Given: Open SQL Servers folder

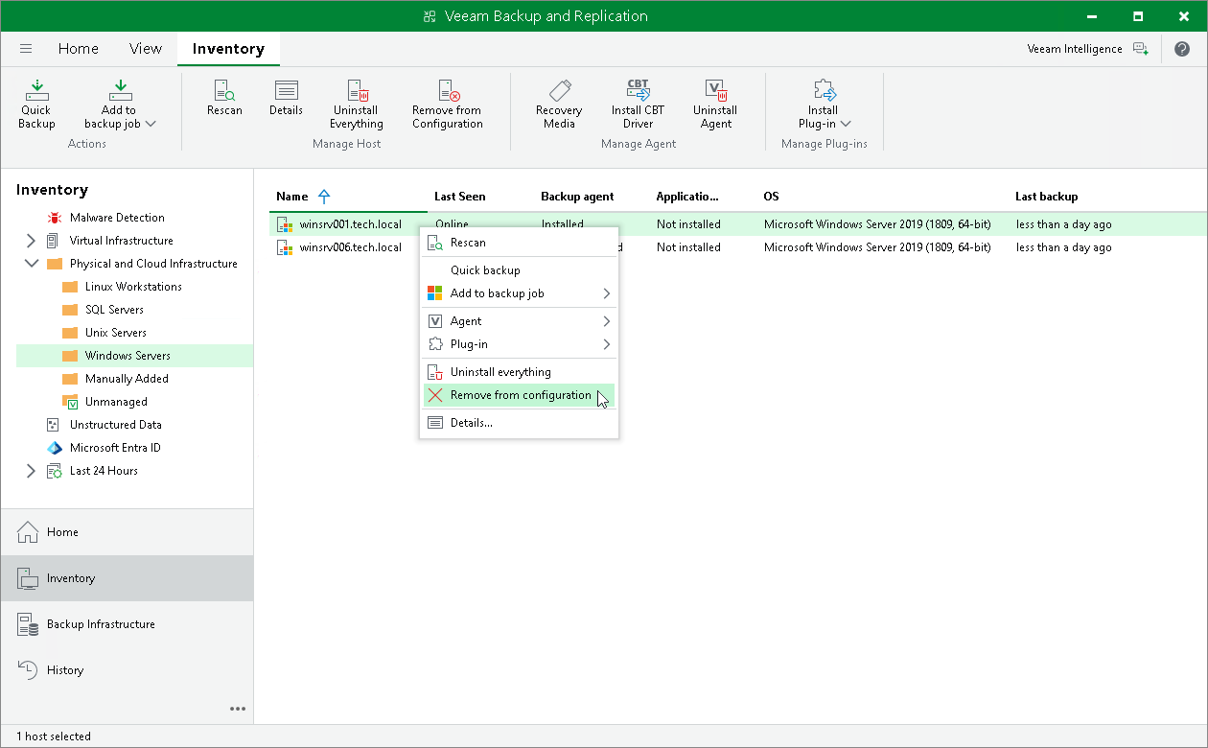Looking at the screenshot, I should [114, 310].
